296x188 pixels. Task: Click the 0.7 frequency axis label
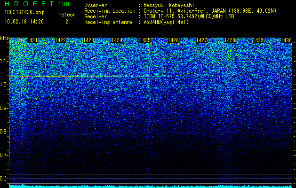coord(4,155)
